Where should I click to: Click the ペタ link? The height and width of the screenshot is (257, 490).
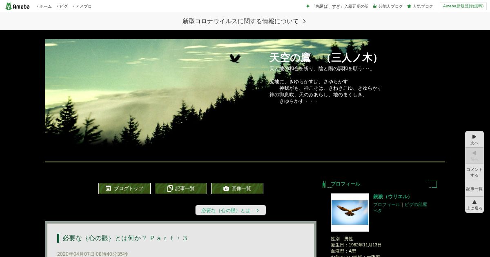point(378,210)
